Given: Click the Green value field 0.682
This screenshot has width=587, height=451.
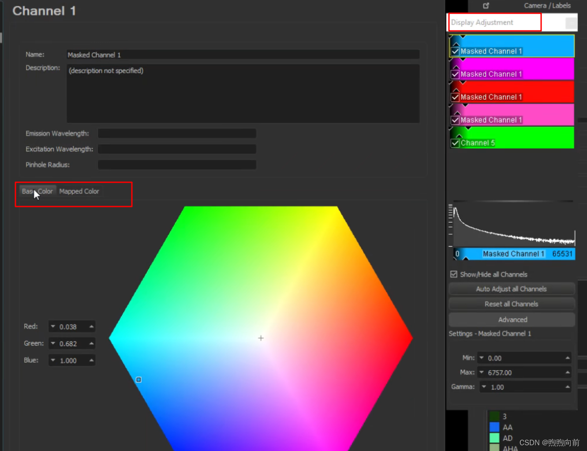Looking at the screenshot, I should click(72, 343).
